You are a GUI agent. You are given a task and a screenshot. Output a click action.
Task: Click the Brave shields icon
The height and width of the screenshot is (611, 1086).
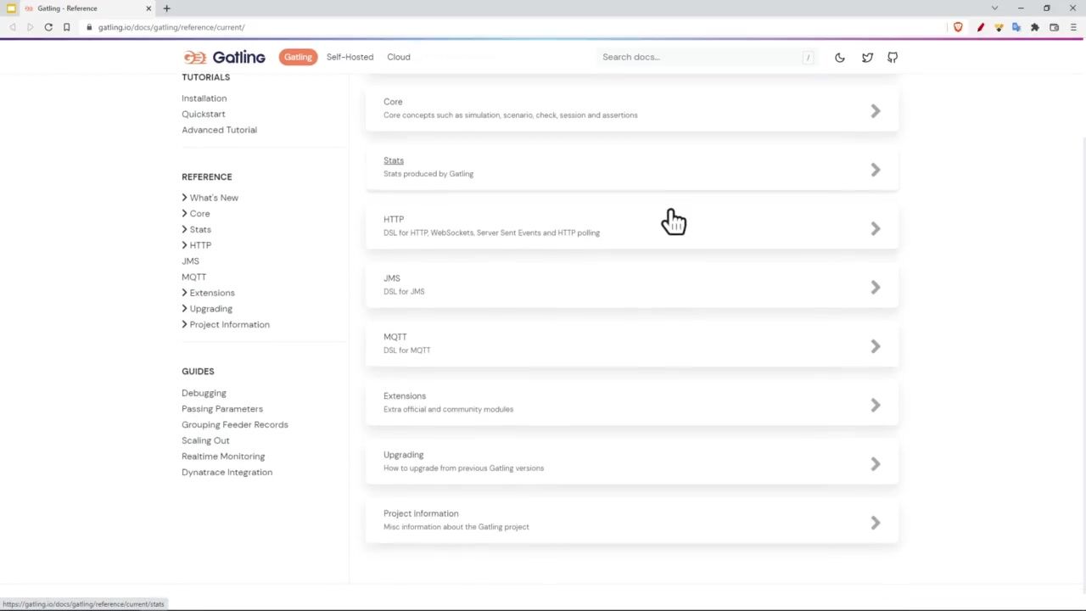click(x=958, y=27)
